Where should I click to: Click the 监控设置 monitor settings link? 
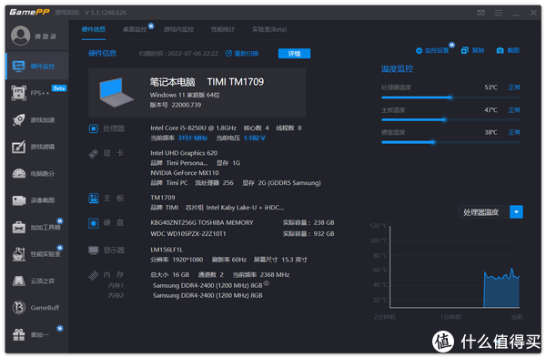pos(437,50)
